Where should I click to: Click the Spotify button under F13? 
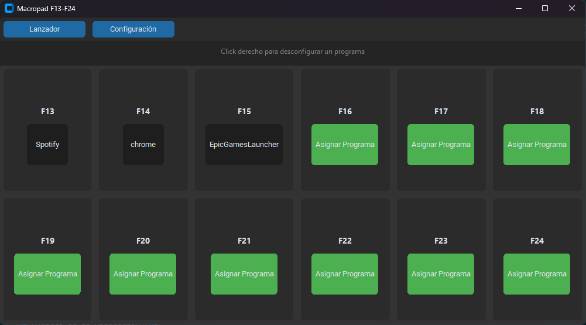(47, 145)
